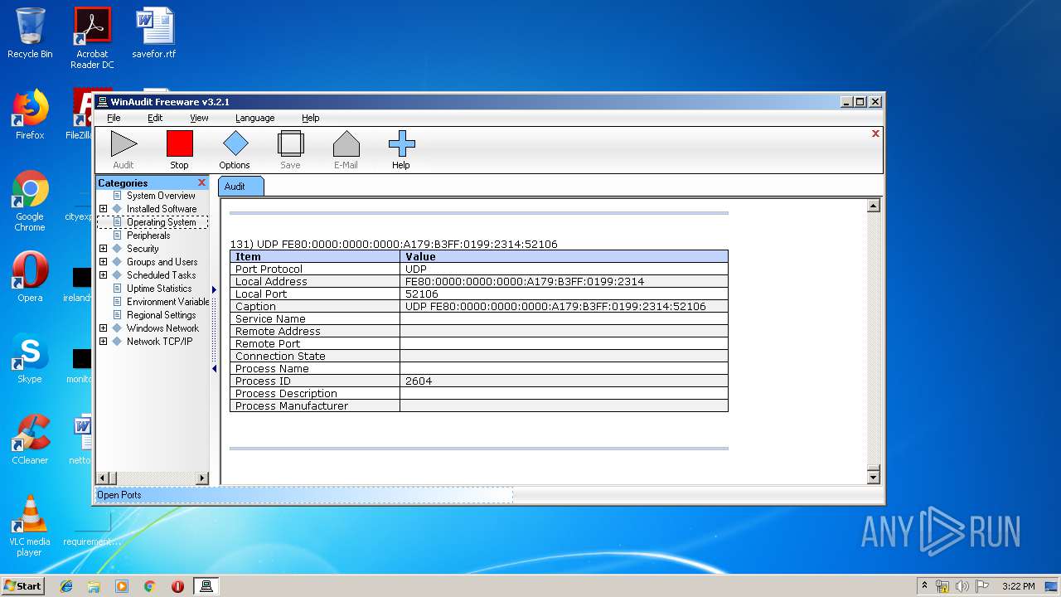Click the Process Manufacturer row label
1061x597 pixels.
point(292,406)
